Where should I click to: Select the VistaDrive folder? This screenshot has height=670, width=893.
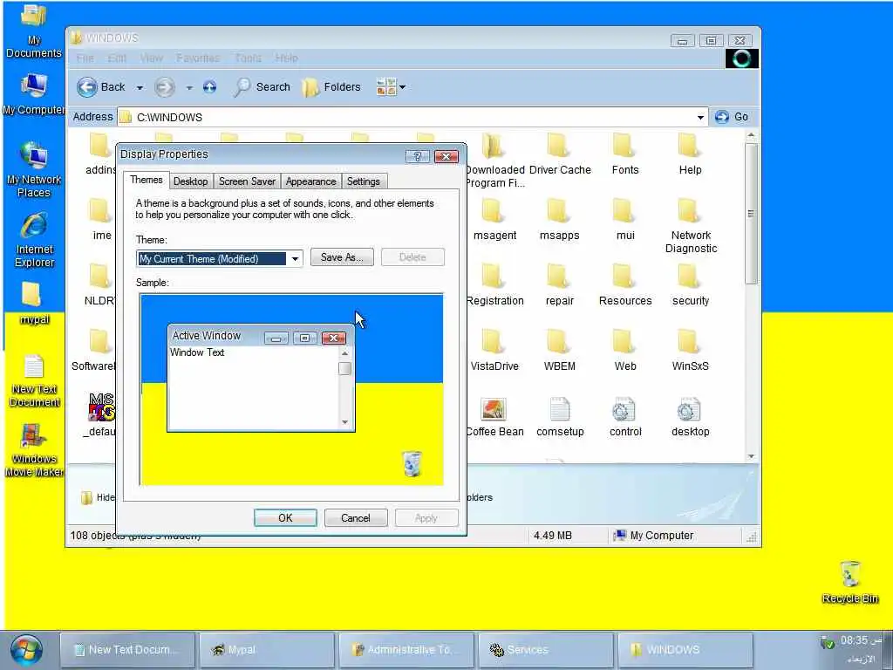tap(494, 351)
